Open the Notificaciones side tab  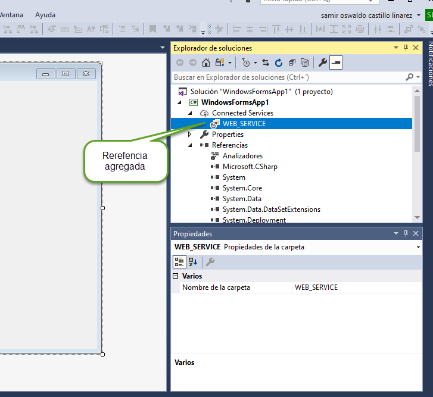coord(429,64)
